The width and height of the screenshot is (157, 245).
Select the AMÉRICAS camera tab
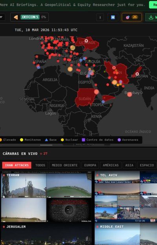pyautogui.click(x=111, y=165)
